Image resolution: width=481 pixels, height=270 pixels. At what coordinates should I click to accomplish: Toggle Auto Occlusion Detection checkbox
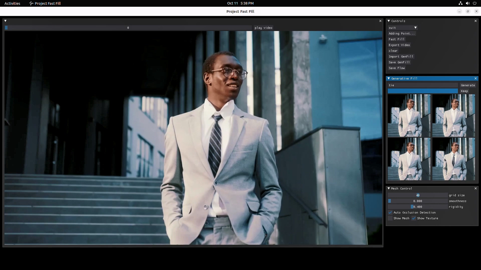point(390,212)
